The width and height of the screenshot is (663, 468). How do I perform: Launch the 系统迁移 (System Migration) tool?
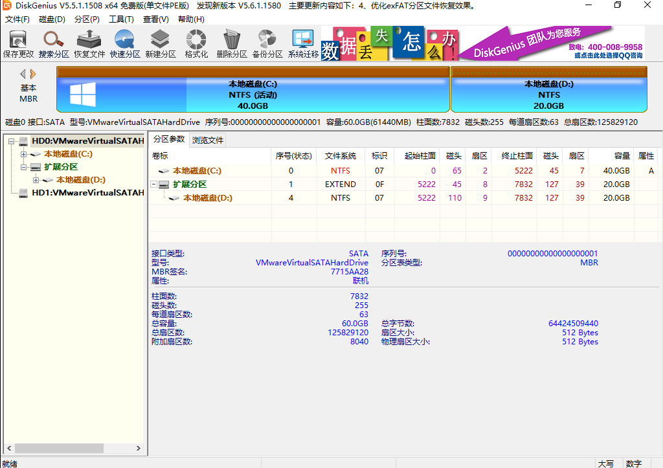click(x=303, y=43)
